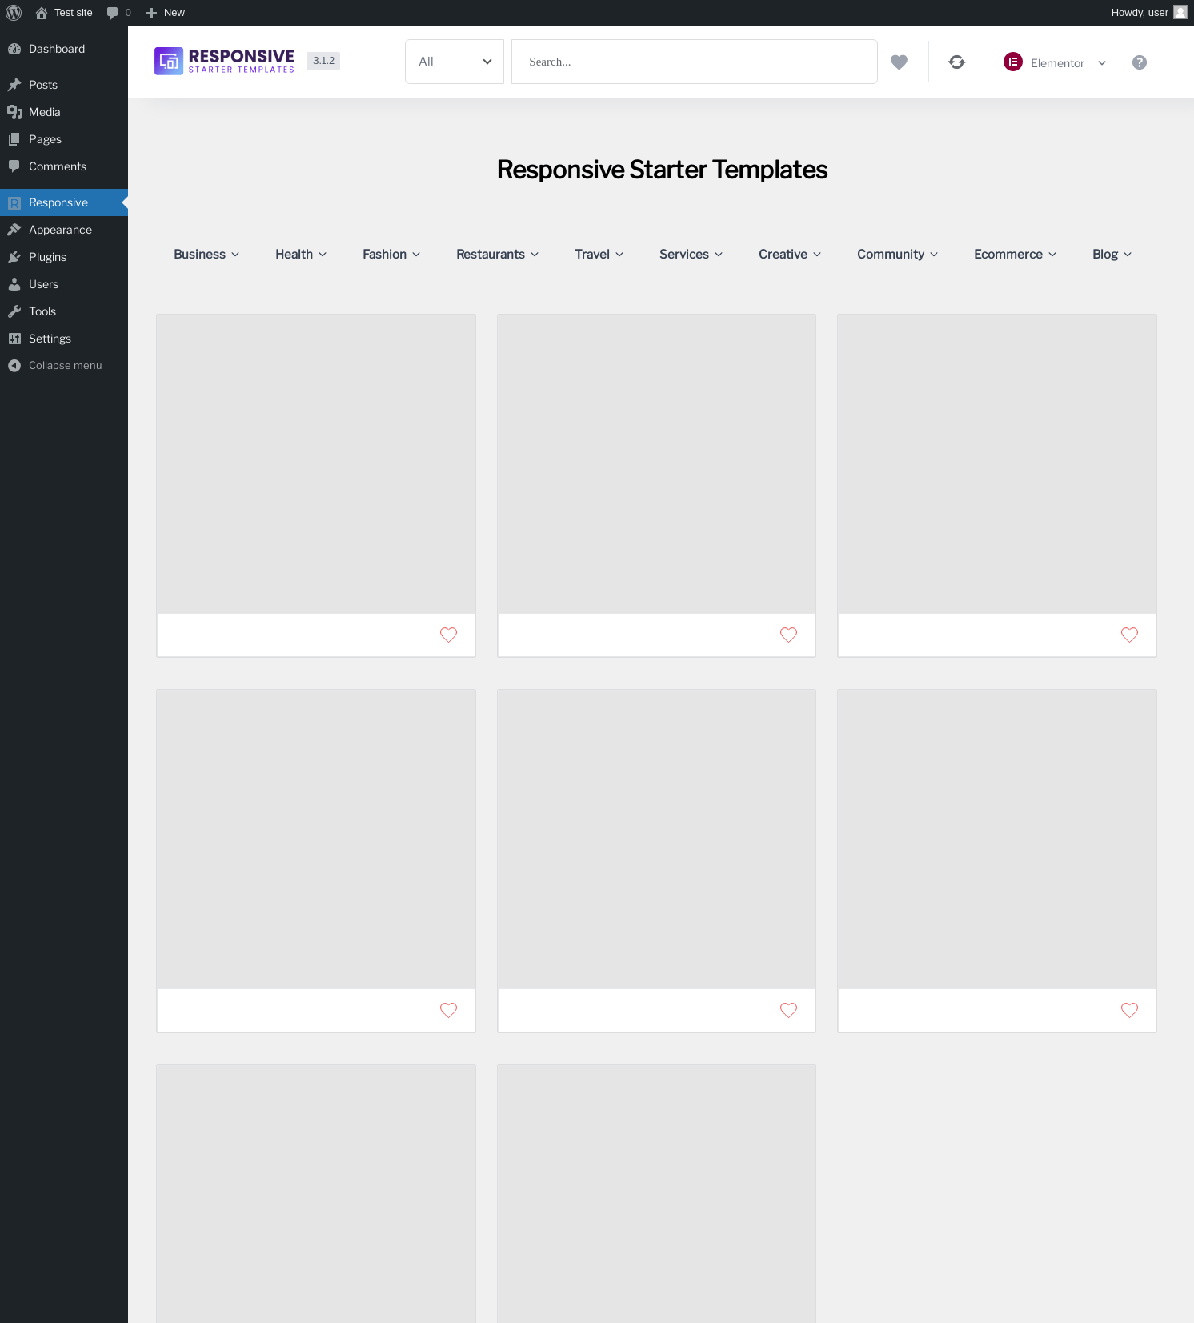
Task: Favorite right template in second row
Action: 1130,1010
